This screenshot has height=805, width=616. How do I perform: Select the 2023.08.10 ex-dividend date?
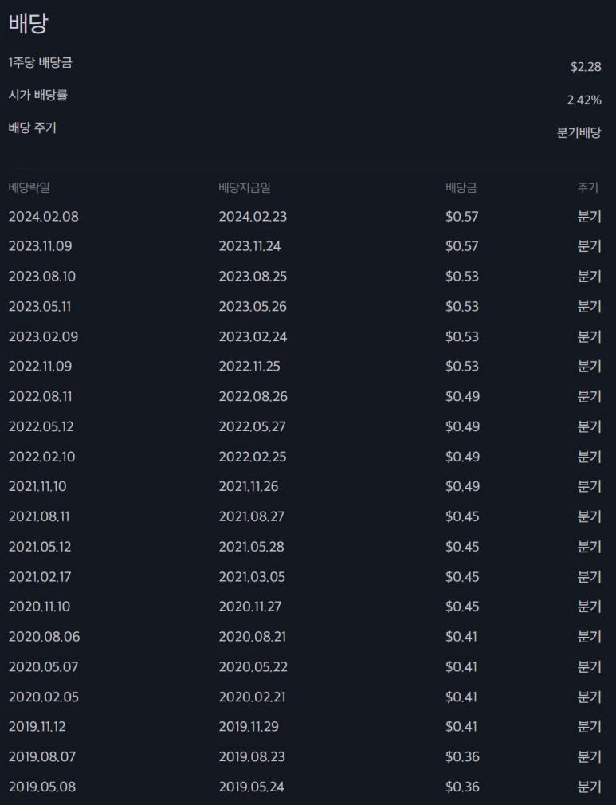click(42, 277)
